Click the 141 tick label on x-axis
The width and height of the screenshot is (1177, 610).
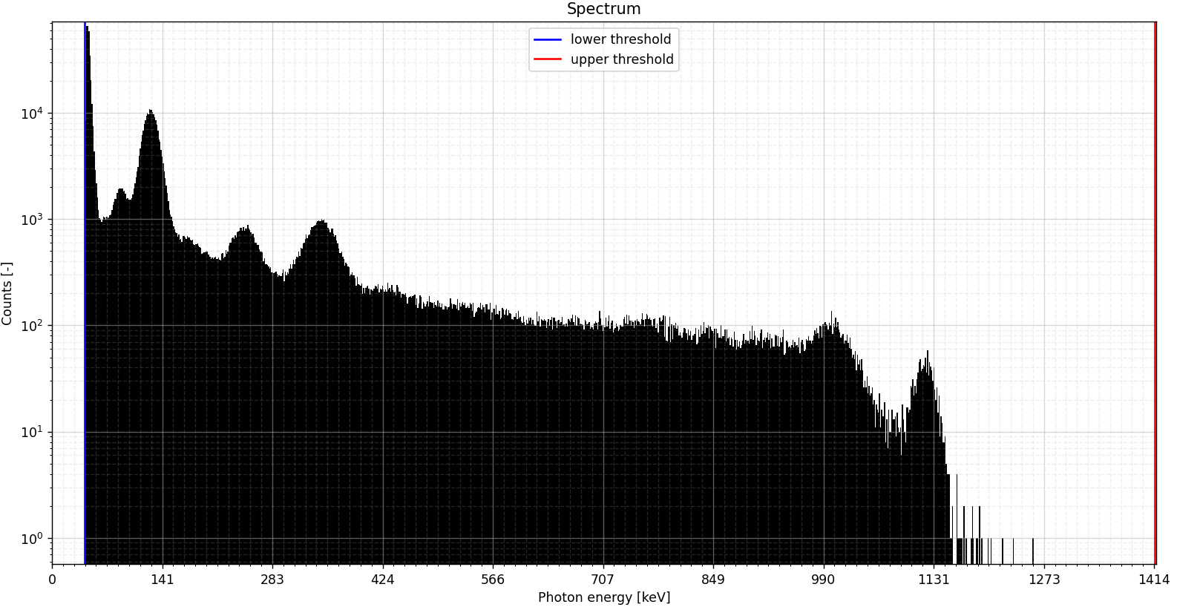tap(162, 580)
